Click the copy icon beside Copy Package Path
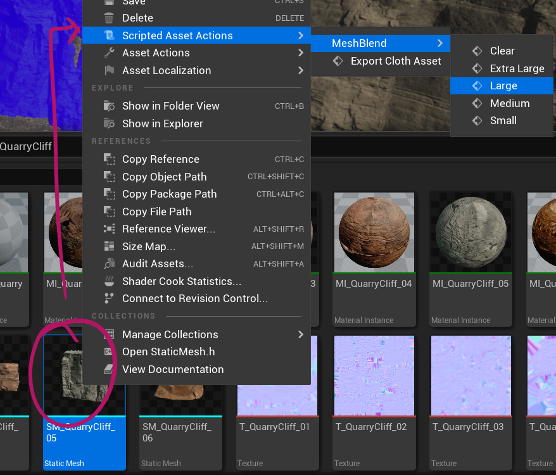 point(109,194)
